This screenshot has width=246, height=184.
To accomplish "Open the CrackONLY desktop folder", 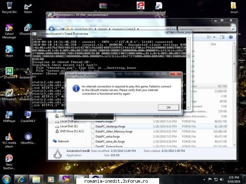I will tap(28, 116).
